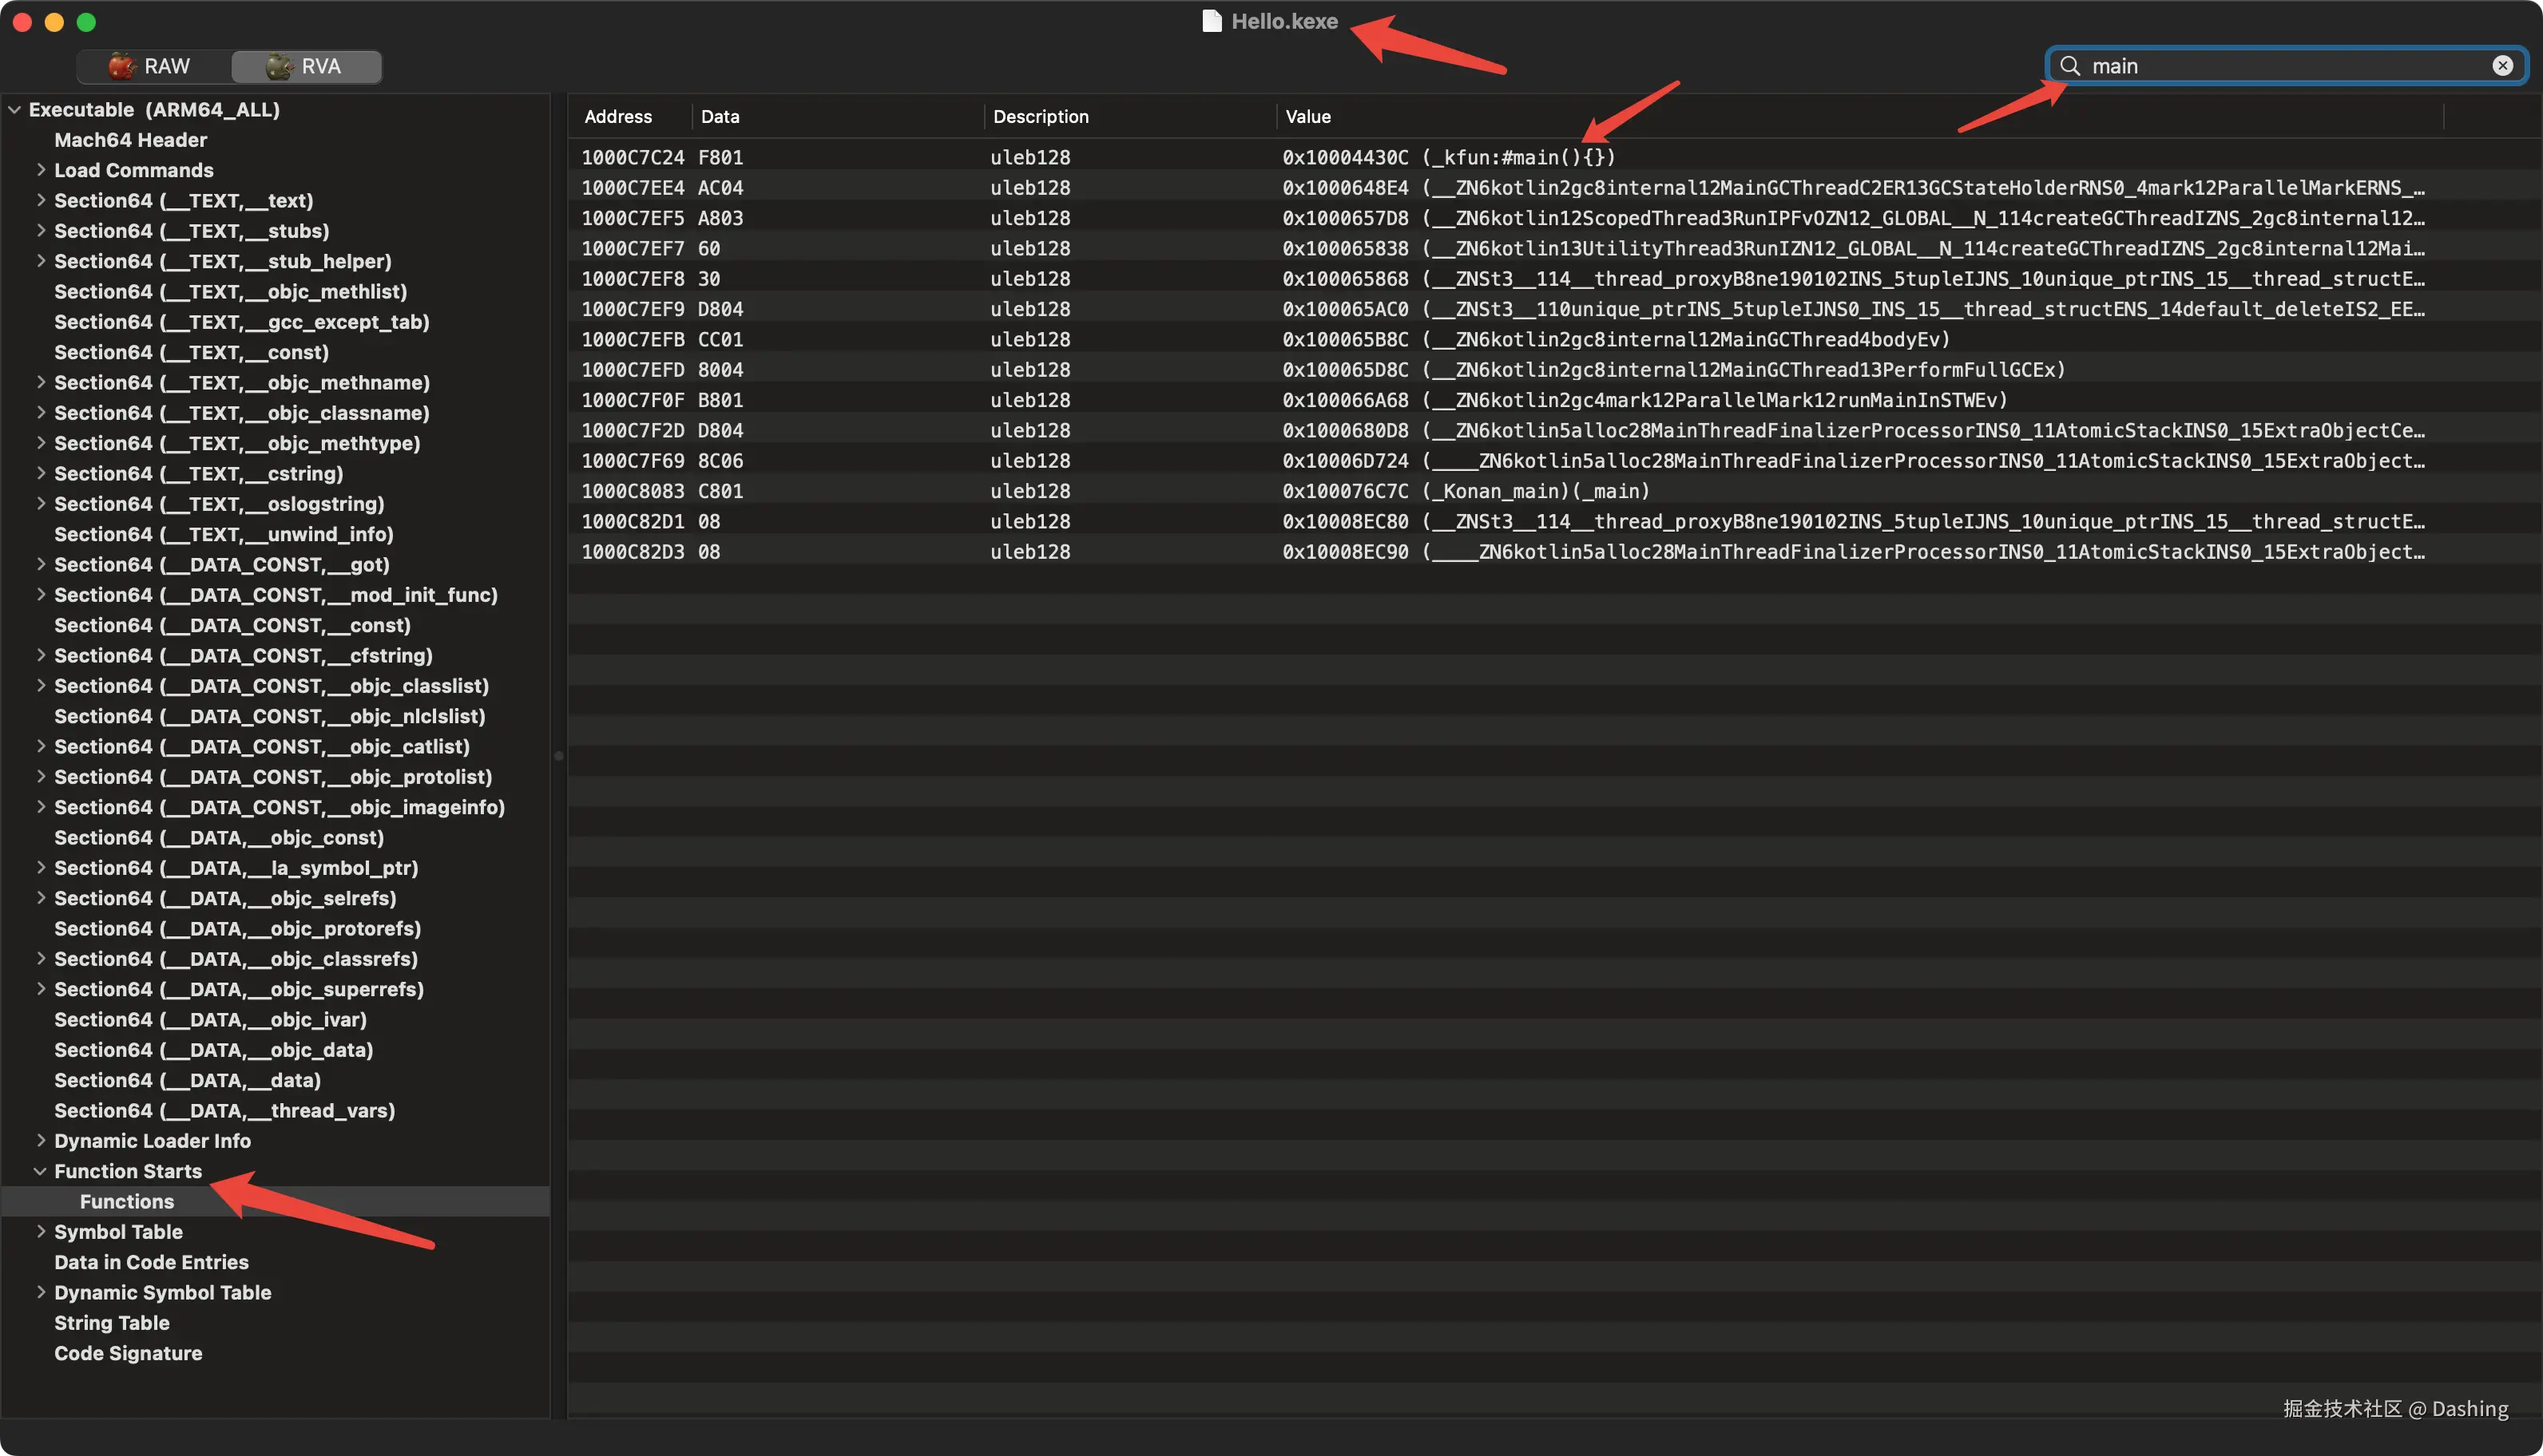Screen dimensions: 2543x1456
Task: Click the Address column header
Action: click(618, 117)
